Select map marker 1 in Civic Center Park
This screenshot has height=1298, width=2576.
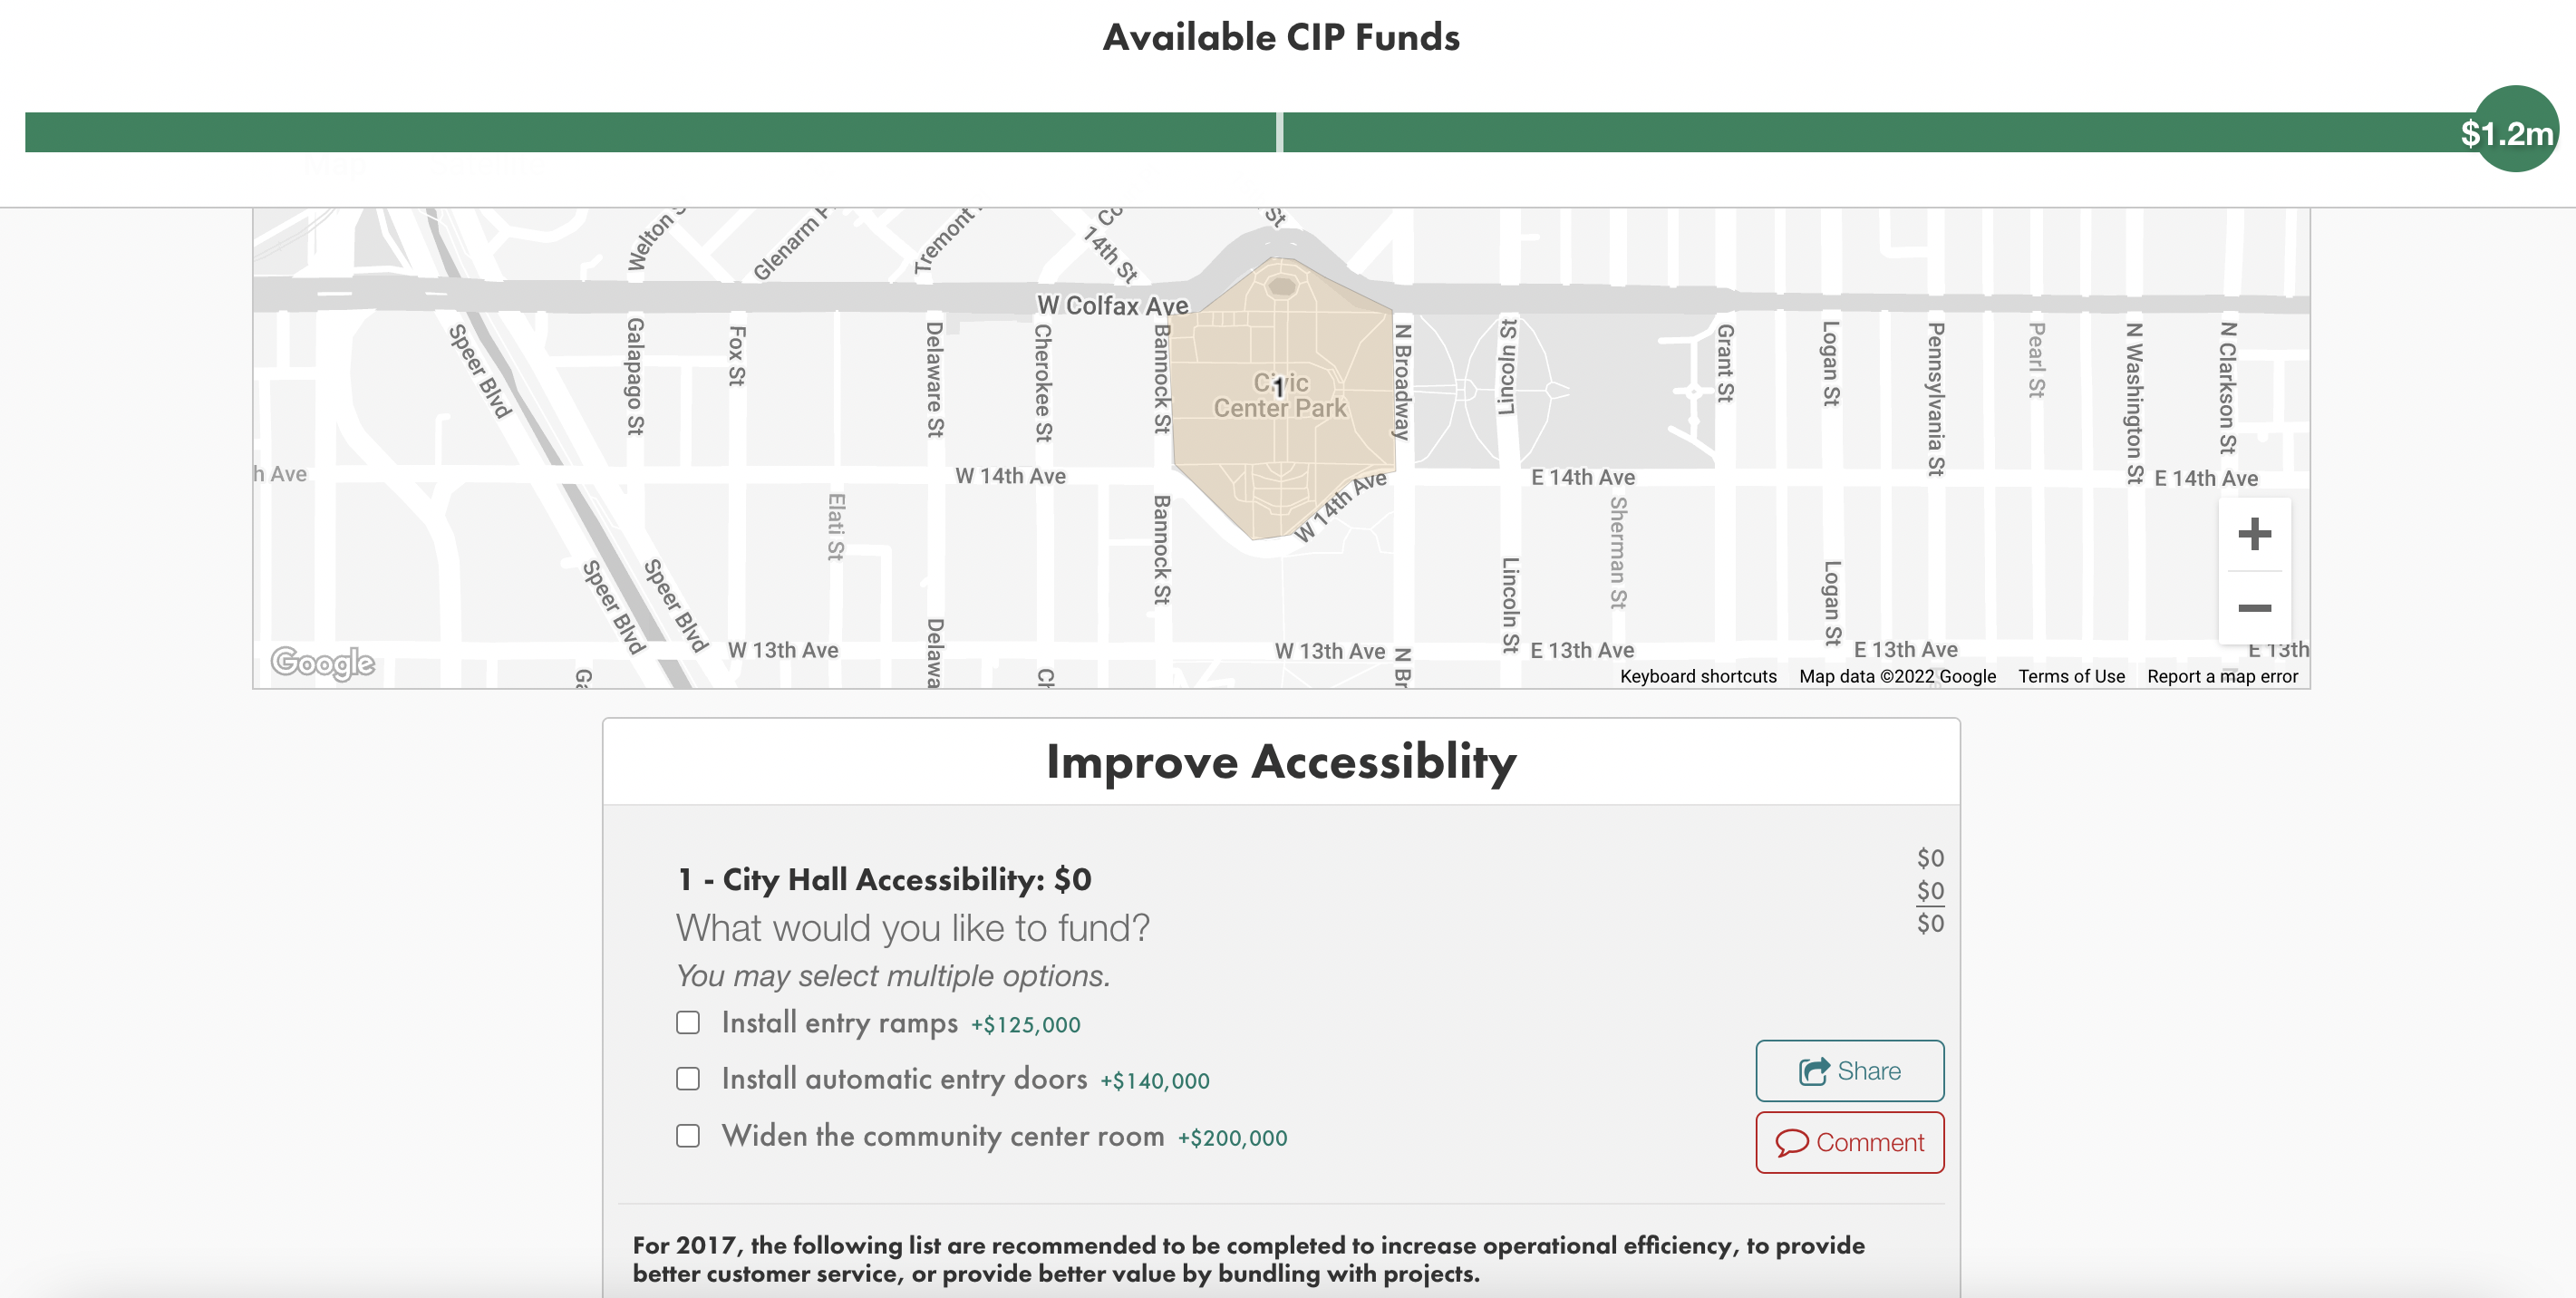(1278, 388)
